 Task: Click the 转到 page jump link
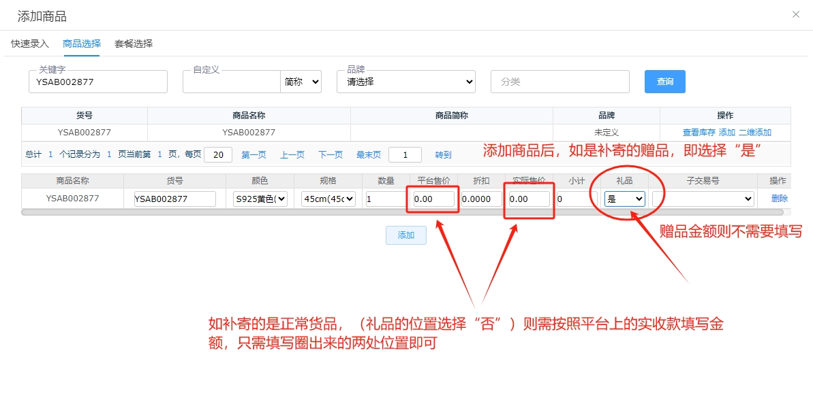tap(443, 155)
